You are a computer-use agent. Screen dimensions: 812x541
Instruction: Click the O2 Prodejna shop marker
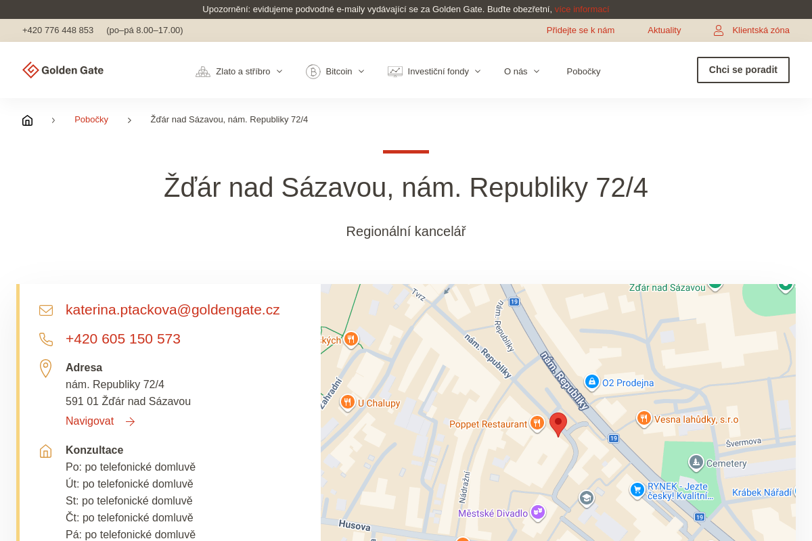point(592,382)
